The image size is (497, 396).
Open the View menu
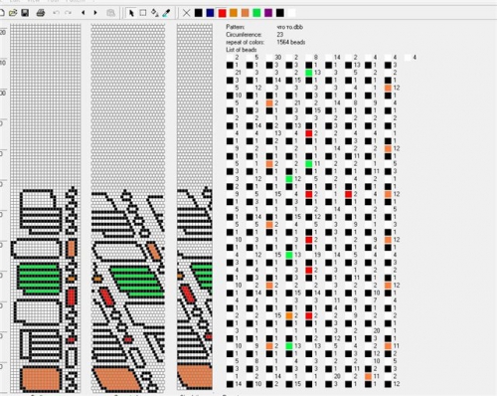pos(33,1)
